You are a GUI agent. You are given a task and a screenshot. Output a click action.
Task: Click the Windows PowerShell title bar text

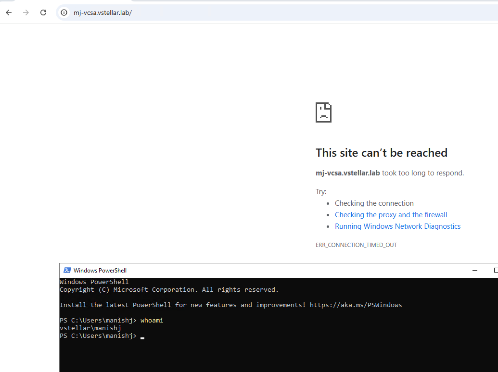coord(100,271)
